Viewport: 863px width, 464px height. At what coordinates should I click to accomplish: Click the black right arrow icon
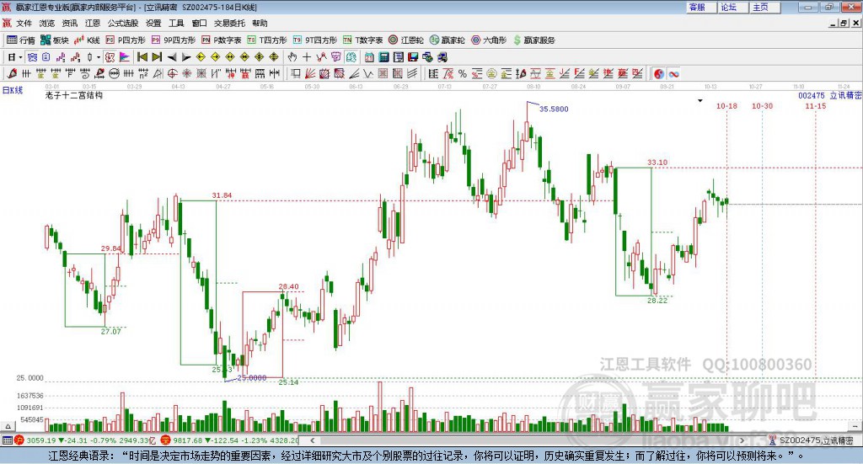(186, 57)
